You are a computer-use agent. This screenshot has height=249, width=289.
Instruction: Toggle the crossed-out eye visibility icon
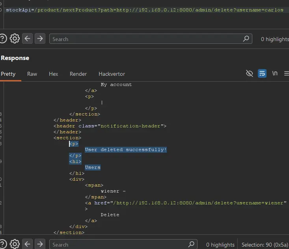point(249,74)
